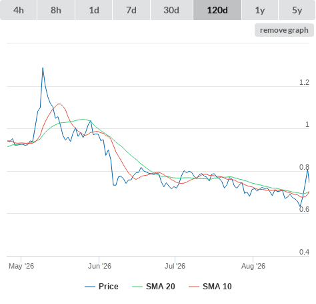Image resolution: width=316 pixels, height=304 pixels.
Task: Click the May '26 axis label
Action: [21, 266]
